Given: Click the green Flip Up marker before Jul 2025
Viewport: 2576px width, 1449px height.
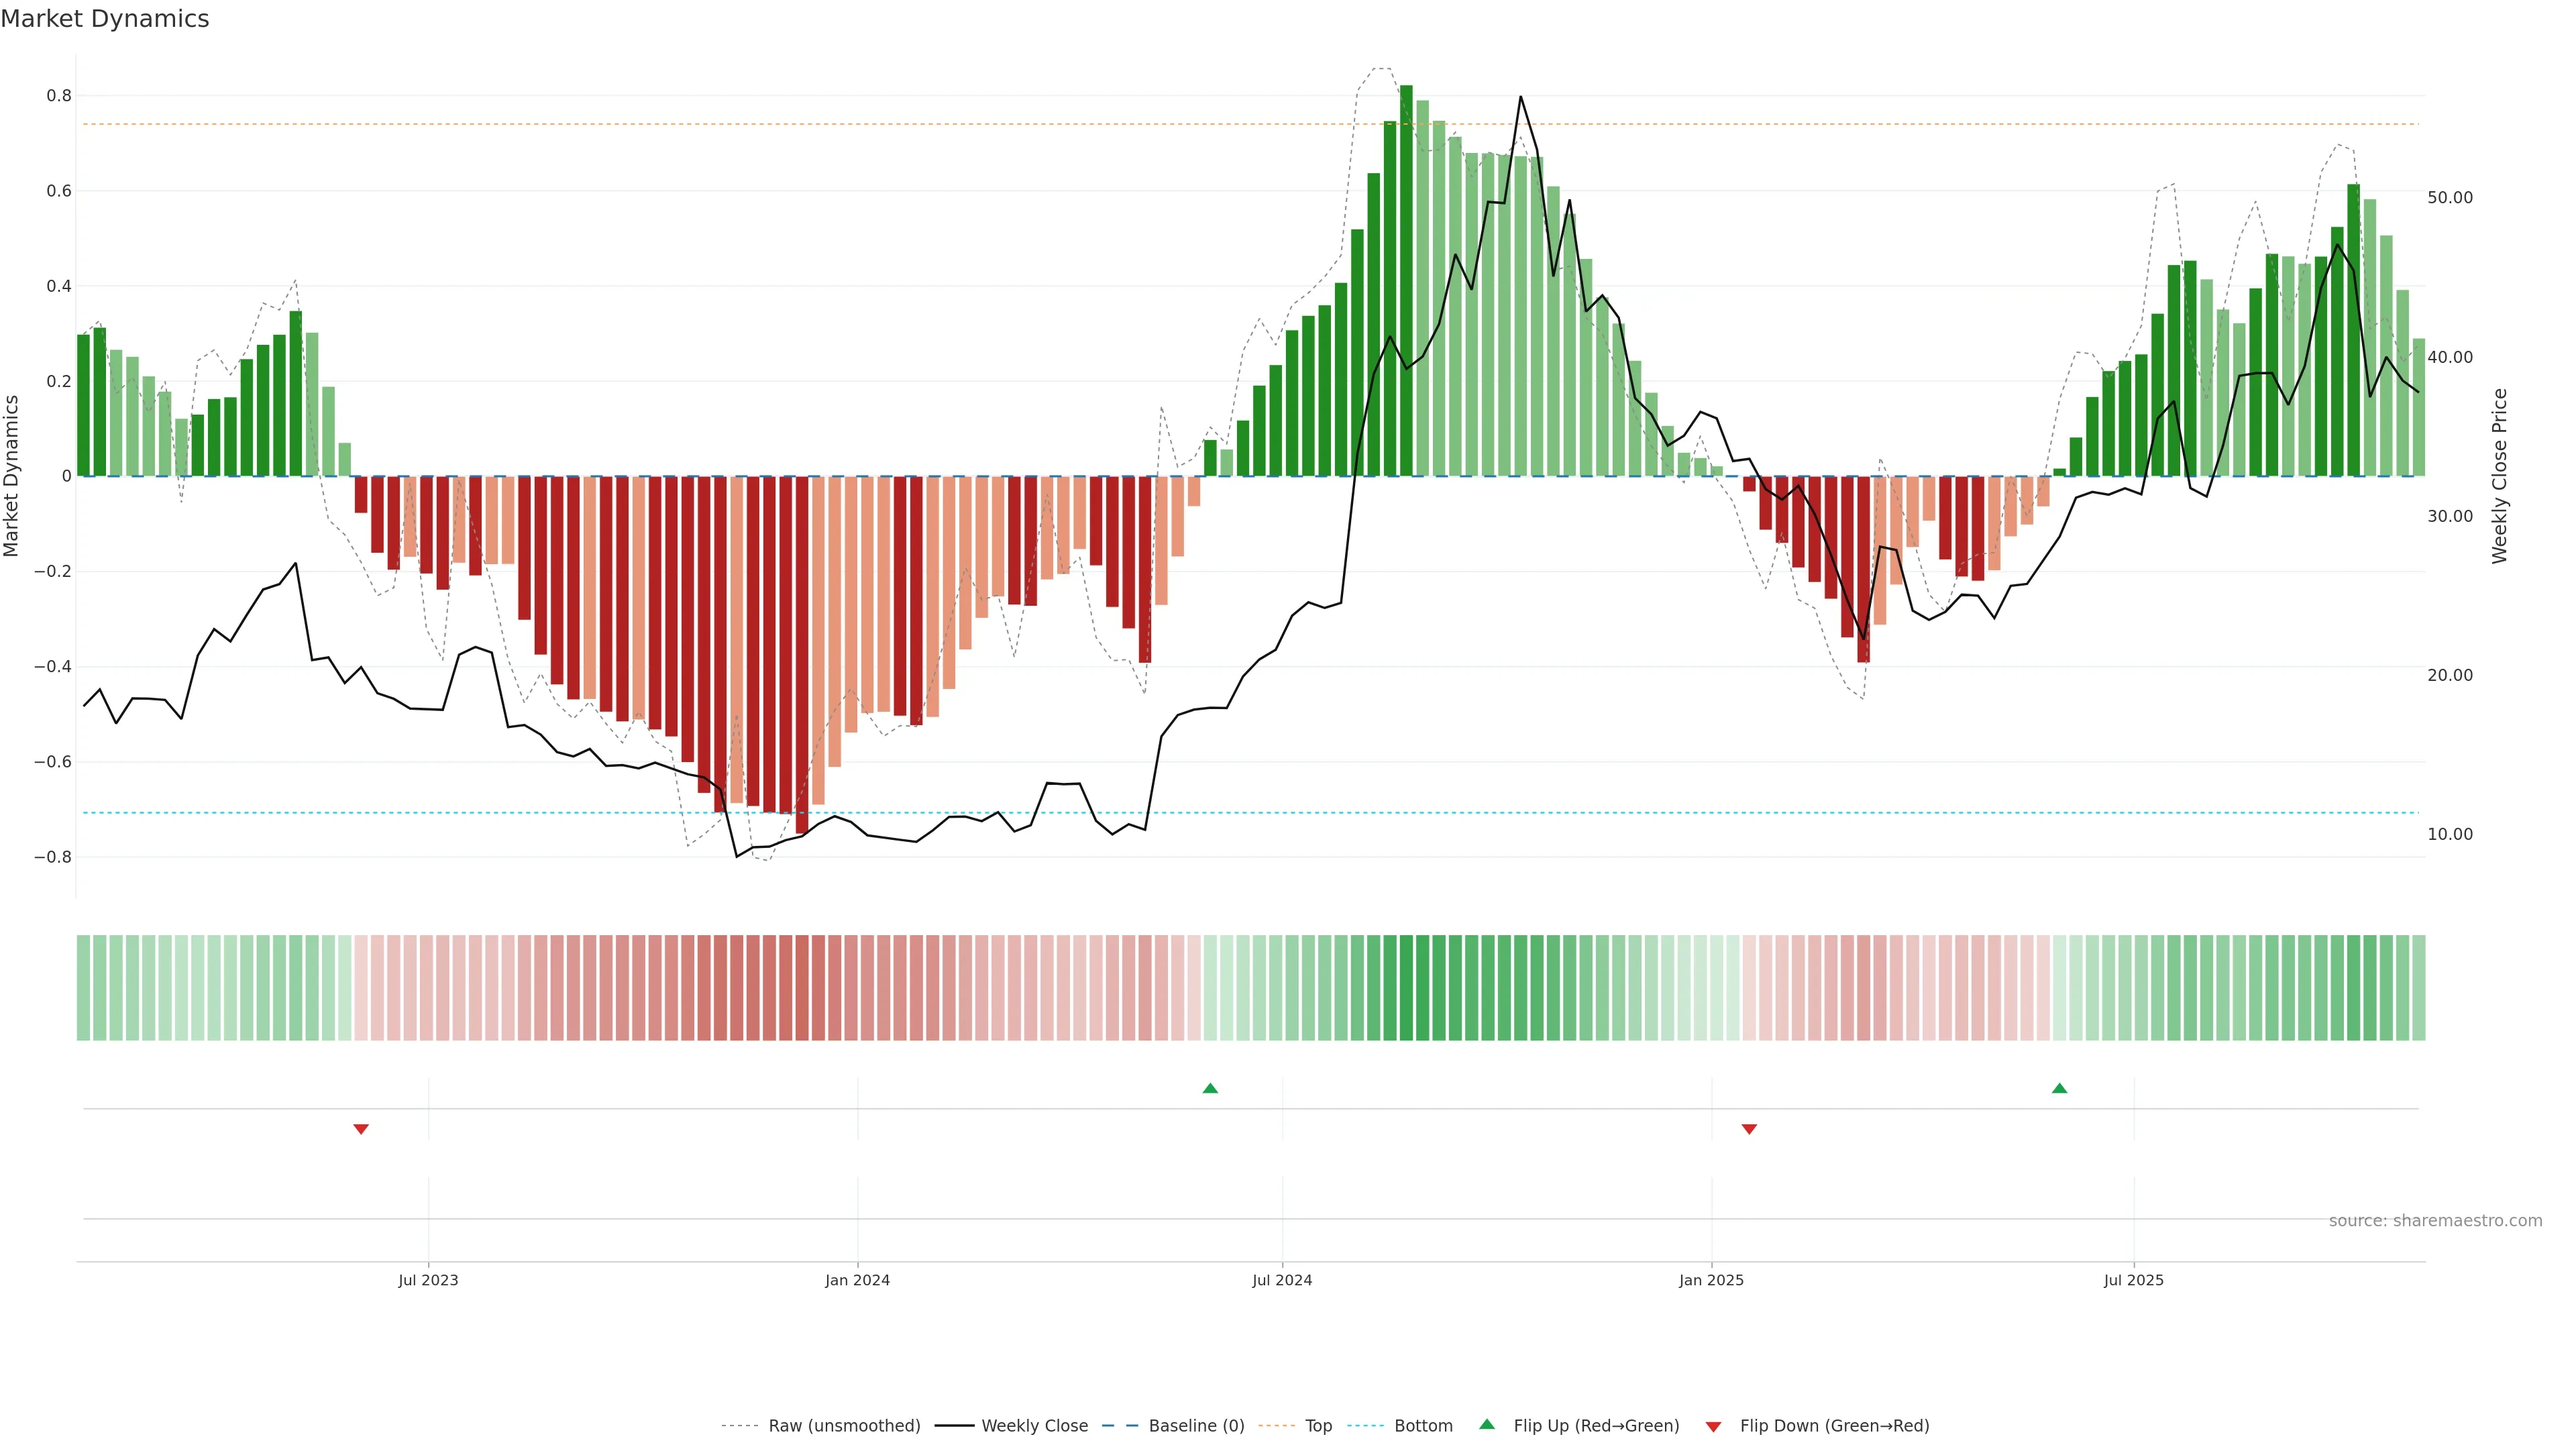Looking at the screenshot, I should [x=2059, y=1088].
